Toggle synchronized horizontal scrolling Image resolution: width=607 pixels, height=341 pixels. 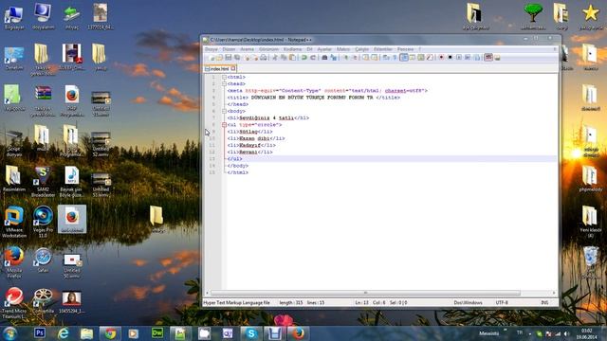pos(375,58)
